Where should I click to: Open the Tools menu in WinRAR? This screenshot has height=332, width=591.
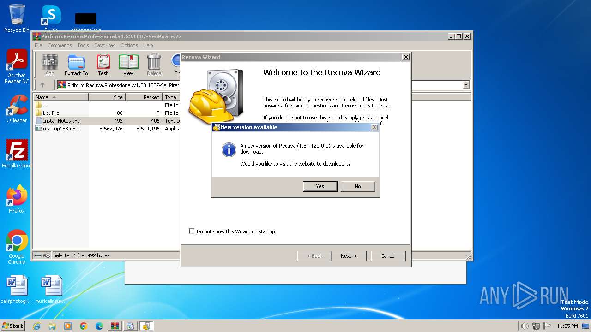click(x=83, y=45)
